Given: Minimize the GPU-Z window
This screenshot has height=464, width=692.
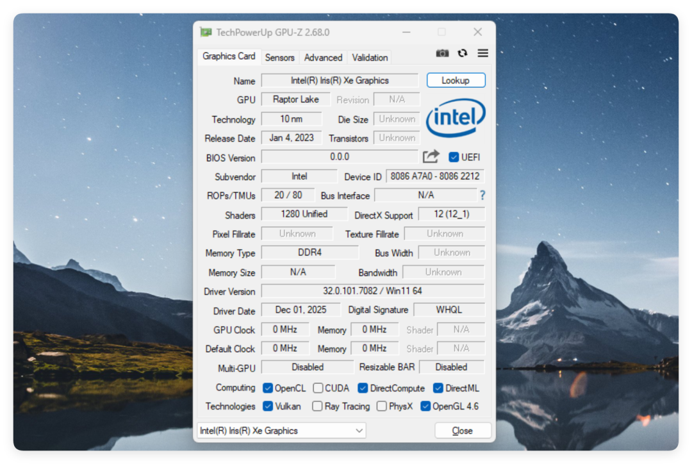Looking at the screenshot, I should 406,32.
